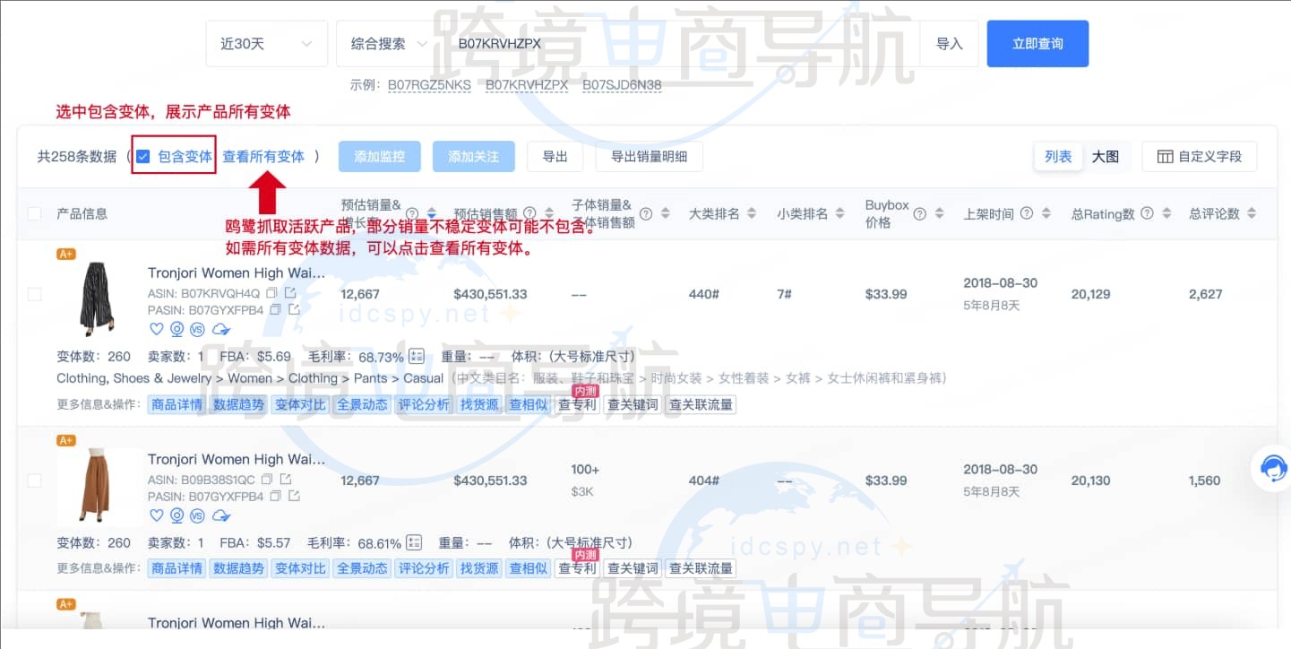Open the floating customer service chat icon
The height and width of the screenshot is (649, 1291).
click(1272, 468)
